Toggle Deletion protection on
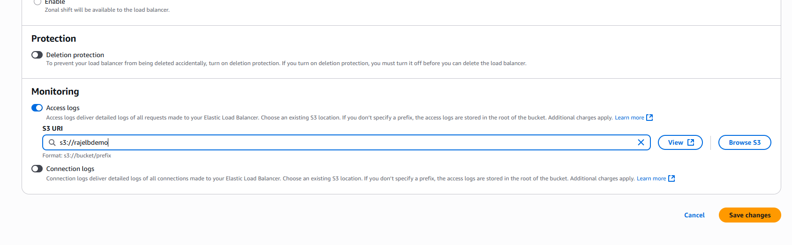The image size is (792, 245). (37, 55)
